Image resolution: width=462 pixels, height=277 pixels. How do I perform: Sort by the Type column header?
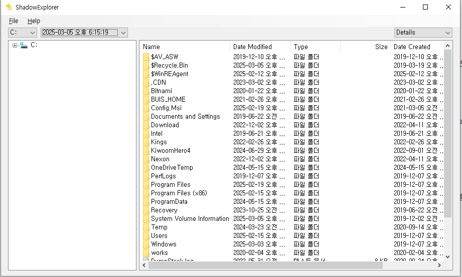tap(315, 47)
